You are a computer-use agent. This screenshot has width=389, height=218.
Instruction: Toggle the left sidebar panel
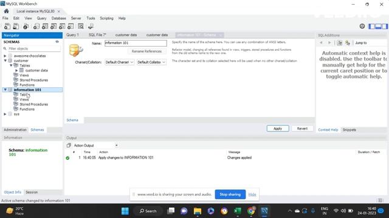tap(371, 26)
